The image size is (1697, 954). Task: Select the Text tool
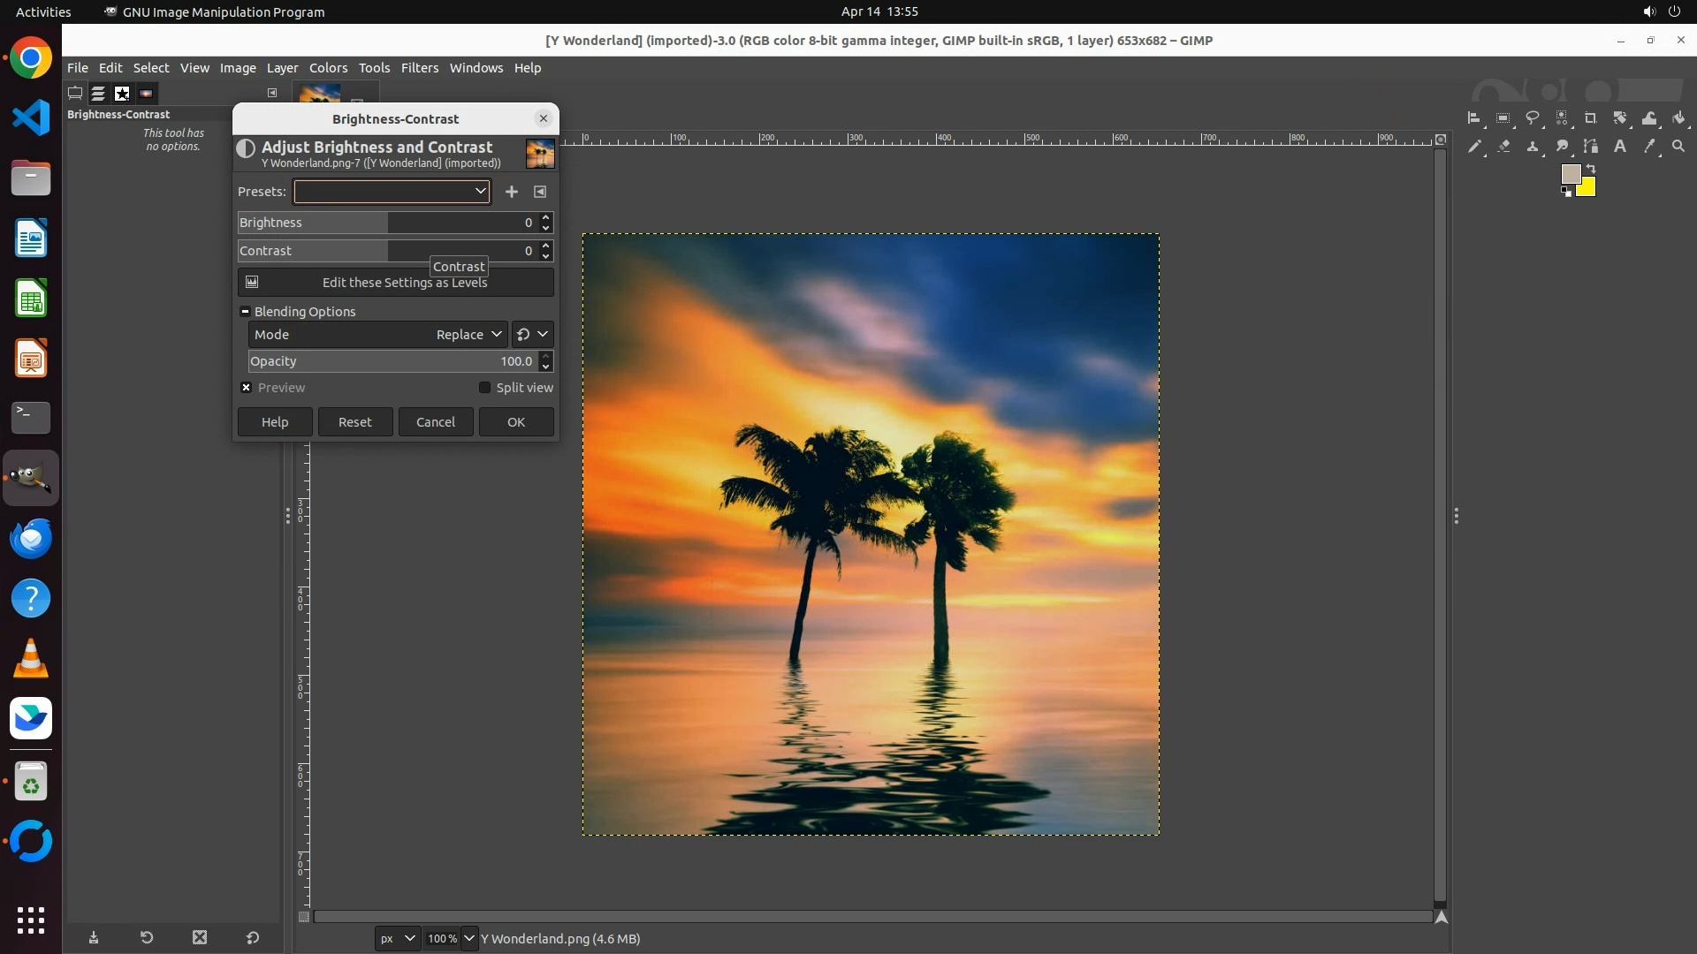(x=1620, y=147)
